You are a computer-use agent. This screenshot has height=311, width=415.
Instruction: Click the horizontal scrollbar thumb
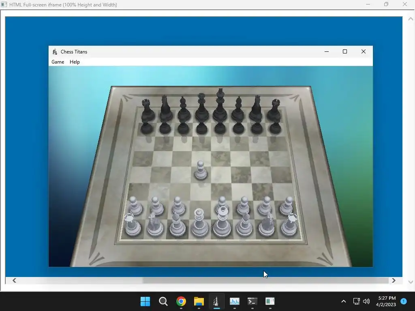(x=265, y=280)
